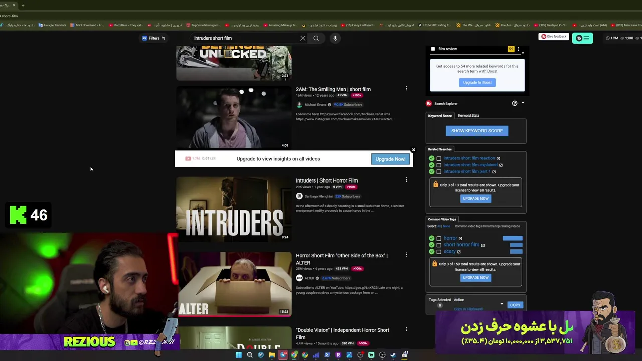This screenshot has width=642, height=361.
Task: Open more options for Other Side of the Box video
Action: click(406, 255)
